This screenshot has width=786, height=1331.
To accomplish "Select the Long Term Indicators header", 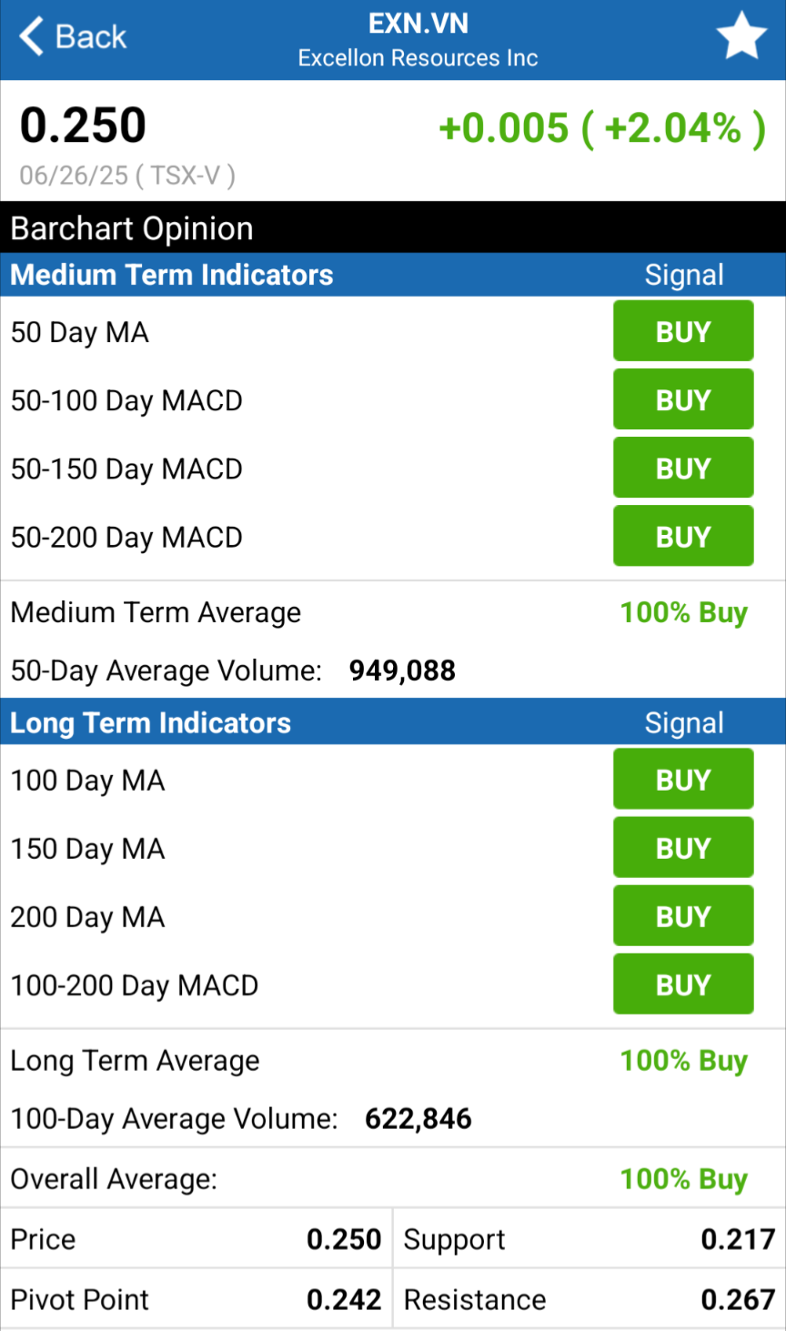I will pyautogui.click(x=151, y=723).
